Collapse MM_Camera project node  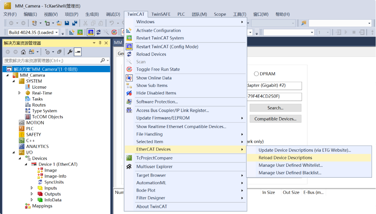8,75
